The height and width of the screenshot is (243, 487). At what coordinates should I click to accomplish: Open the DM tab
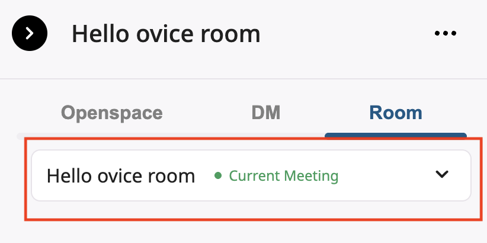pyautogui.click(x=265, y=113)
